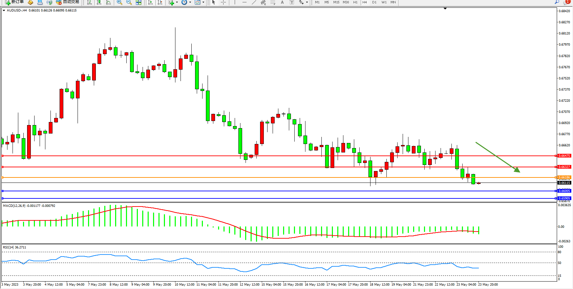Toggle candlestick chart mode

(99, 2)
